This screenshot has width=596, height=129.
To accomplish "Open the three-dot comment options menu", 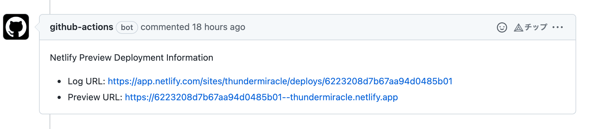I will tap(557, 27).
